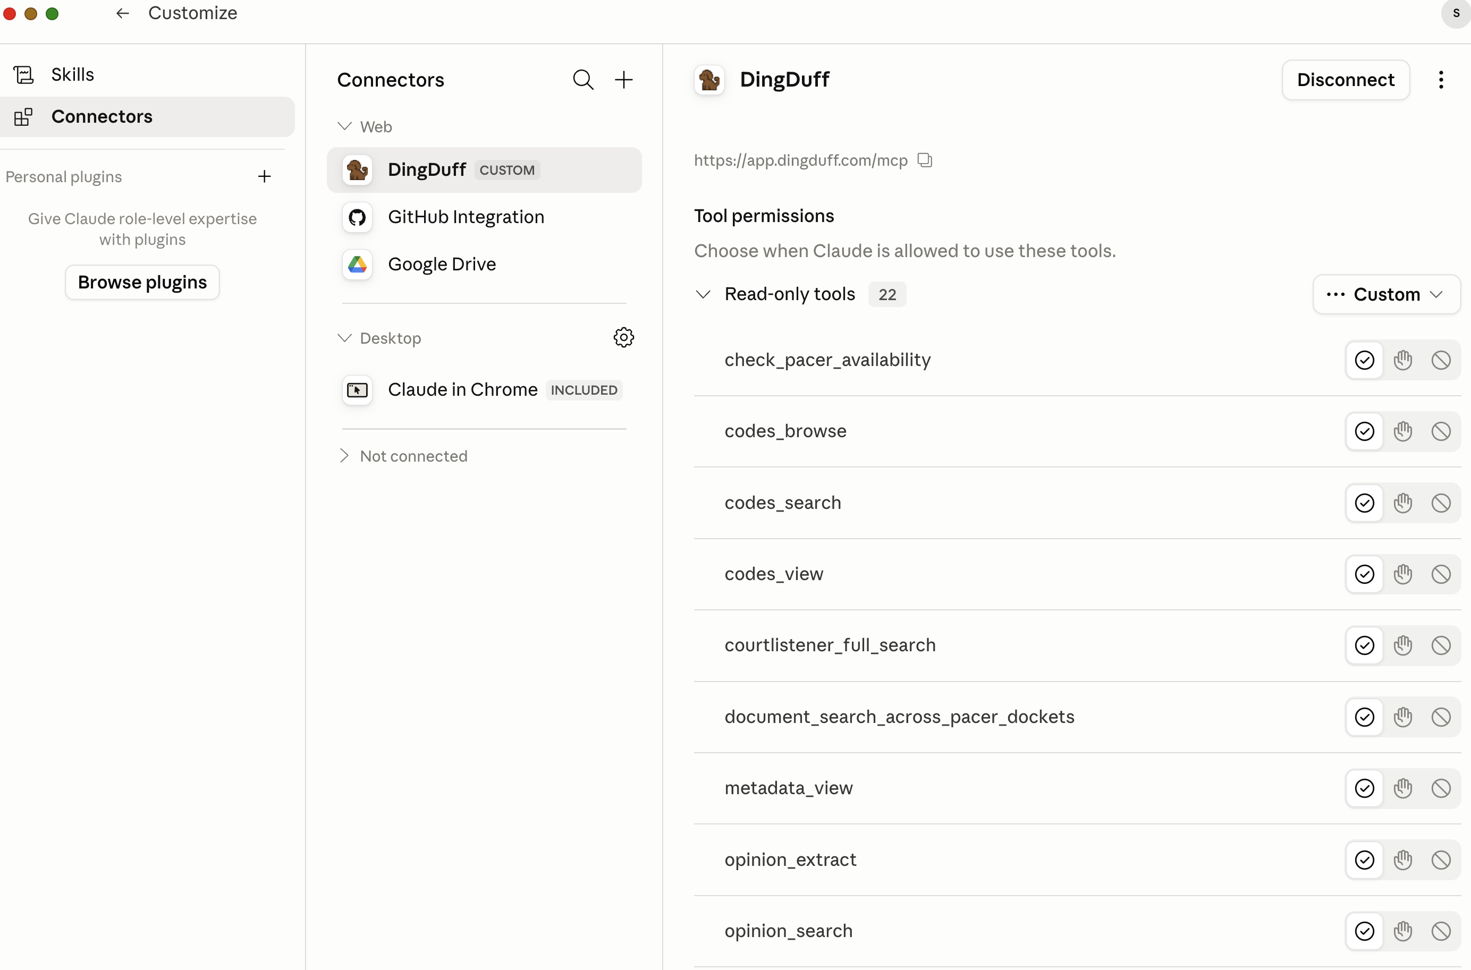Click the opinion_extract tool name
The image size is (1471, 970).
(790, 861)
